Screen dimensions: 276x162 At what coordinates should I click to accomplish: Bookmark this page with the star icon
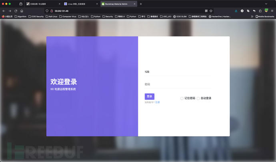pos(211,11)
